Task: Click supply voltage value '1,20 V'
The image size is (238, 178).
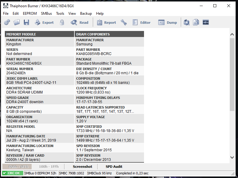Action: click(81, 121)
